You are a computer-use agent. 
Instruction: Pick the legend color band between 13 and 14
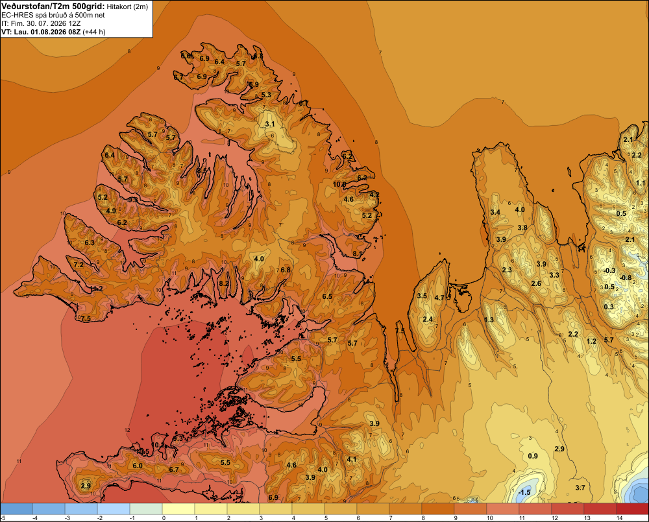pos(600,509)
